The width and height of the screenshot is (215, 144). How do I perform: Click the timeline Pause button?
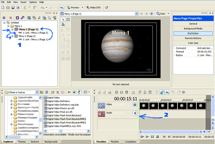(152, 137)
